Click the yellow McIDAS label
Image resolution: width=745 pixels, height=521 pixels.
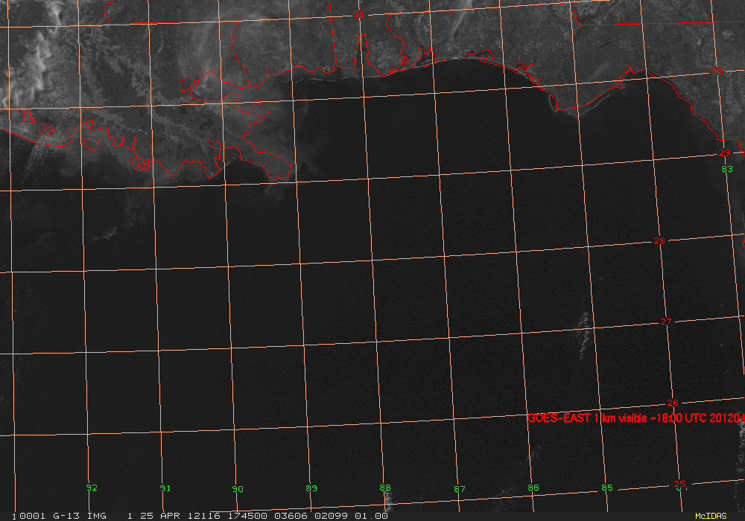[711, 516]
